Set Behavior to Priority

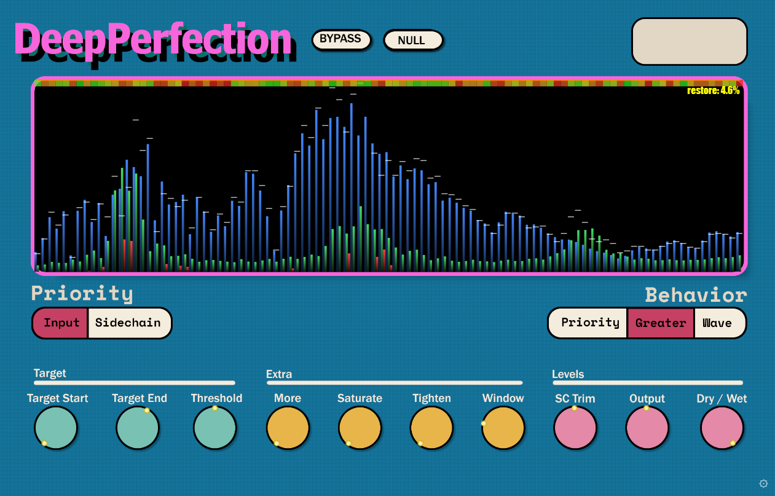click(x=589, y=323)
